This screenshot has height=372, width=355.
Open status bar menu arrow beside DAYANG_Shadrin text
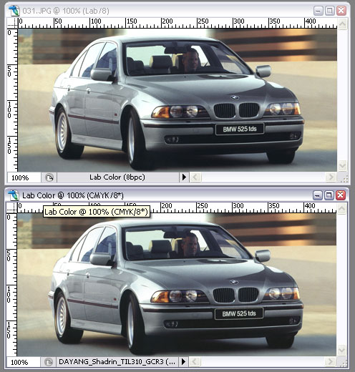coord(183,362)
